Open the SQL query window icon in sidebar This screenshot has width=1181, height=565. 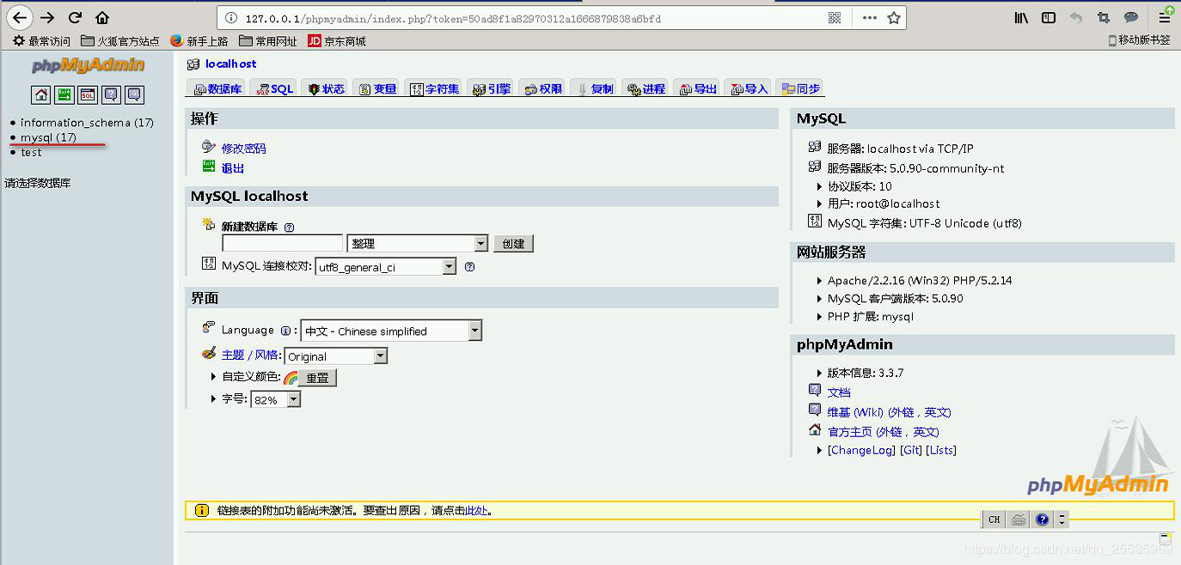88,94
